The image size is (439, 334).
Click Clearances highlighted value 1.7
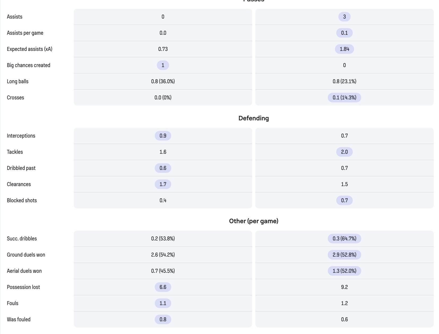click(x=163, y=184)
